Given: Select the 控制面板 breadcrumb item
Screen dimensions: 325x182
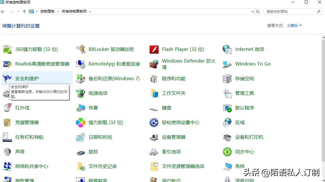Looking at the screenshot, I should [x=47, y=11].
